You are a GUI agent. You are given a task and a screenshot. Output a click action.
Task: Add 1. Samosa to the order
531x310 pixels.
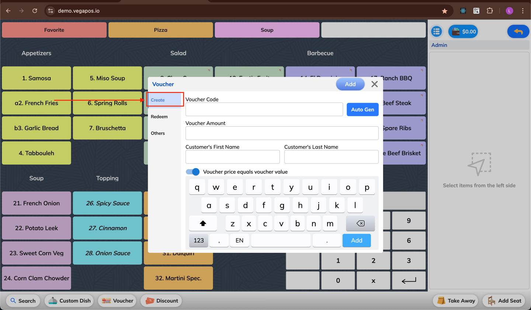[37, 78]
